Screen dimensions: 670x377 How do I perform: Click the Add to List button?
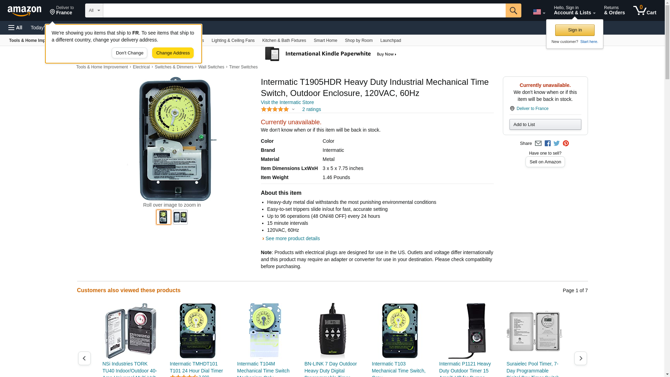tap(545, 125)
